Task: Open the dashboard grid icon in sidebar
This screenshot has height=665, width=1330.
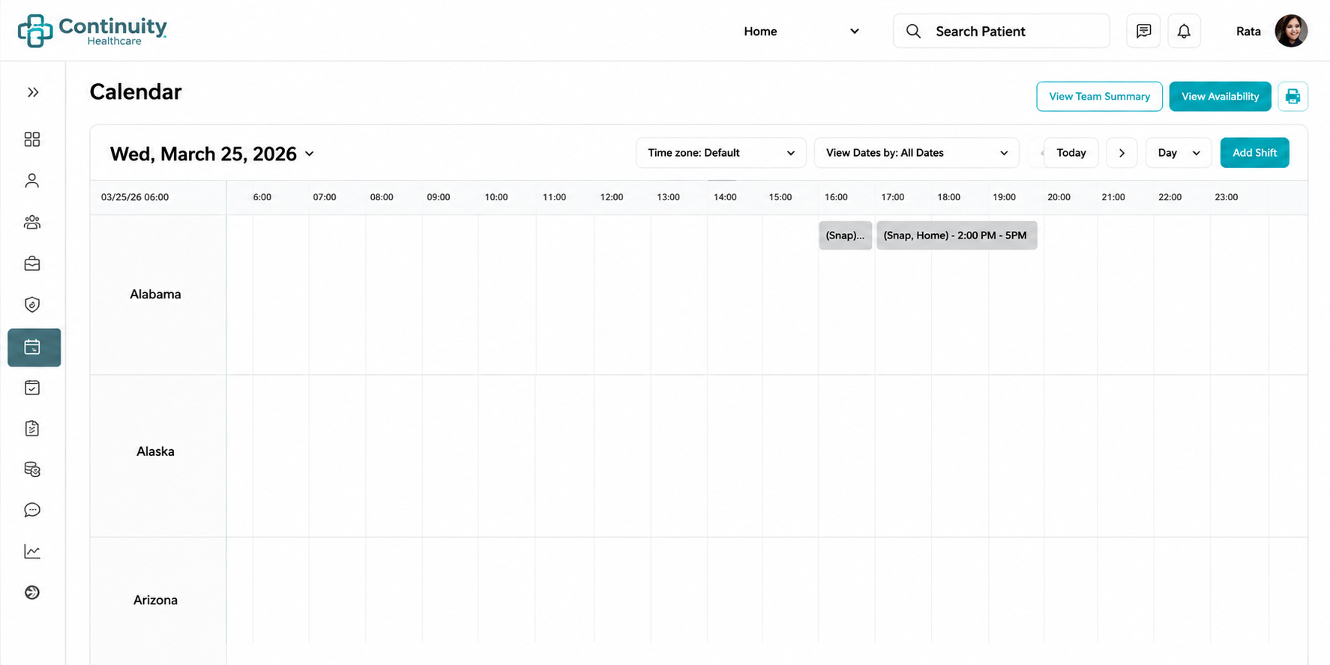Action: point(32,139)
